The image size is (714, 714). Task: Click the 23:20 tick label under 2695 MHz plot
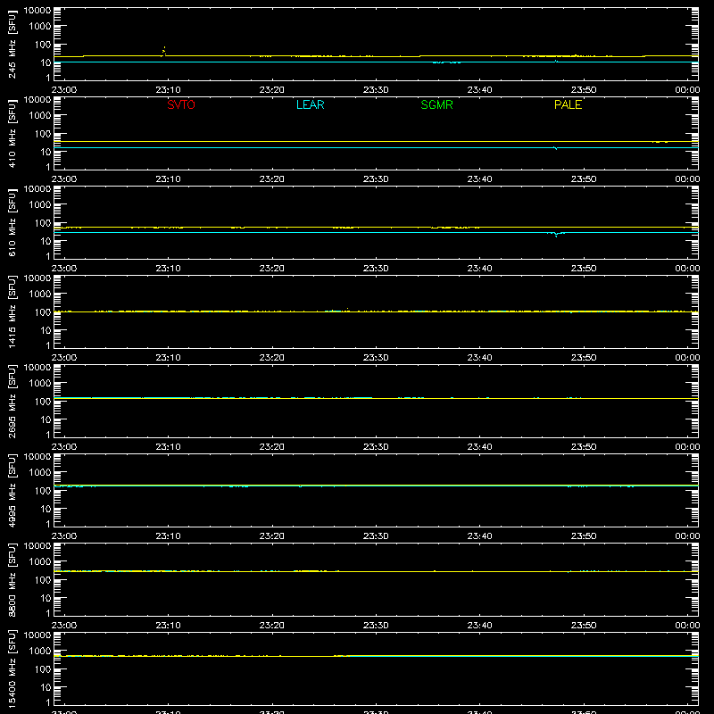tap(272, 447)
